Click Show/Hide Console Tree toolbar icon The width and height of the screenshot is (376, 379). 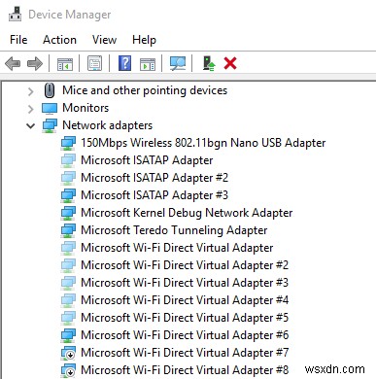(x=65, y=63)
